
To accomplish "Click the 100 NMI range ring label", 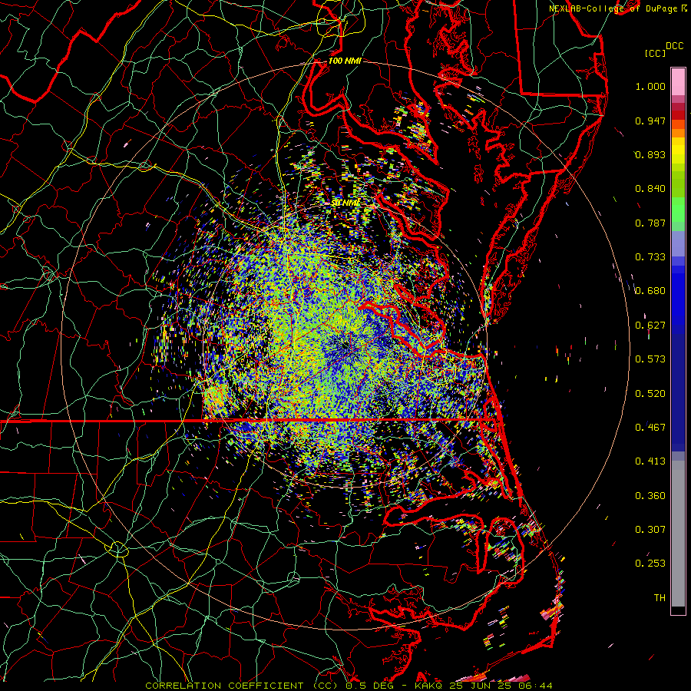I will tap(345, 61).
